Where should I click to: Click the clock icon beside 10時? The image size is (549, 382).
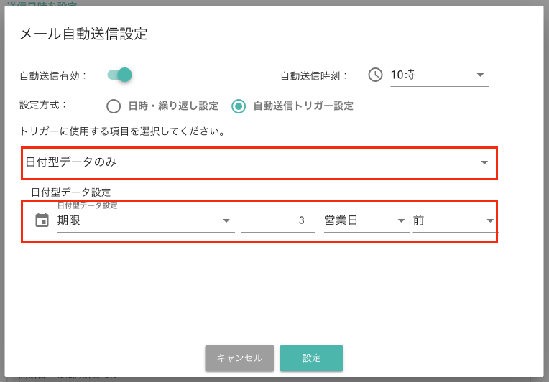point(375,75)
